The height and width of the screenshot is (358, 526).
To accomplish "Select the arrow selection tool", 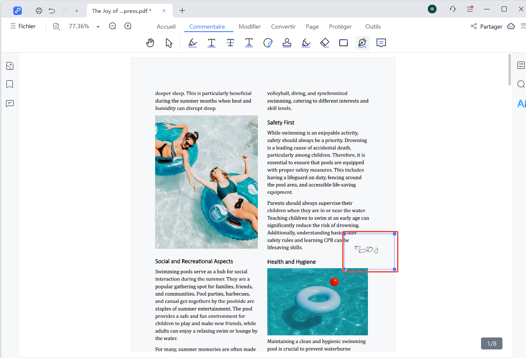I will point(169,43).
